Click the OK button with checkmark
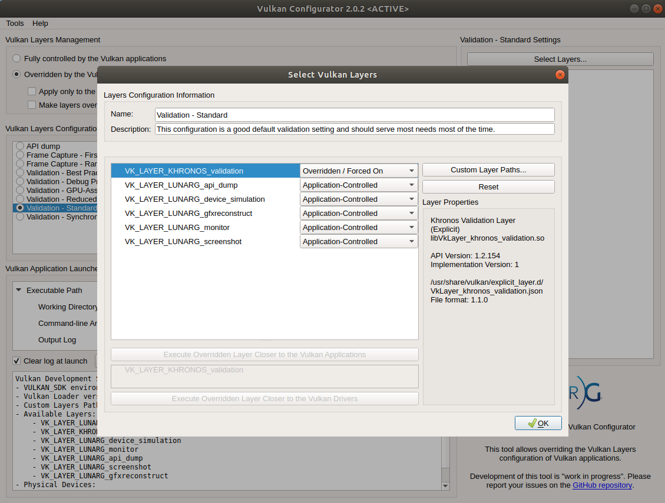 click(x=538, y=423)
